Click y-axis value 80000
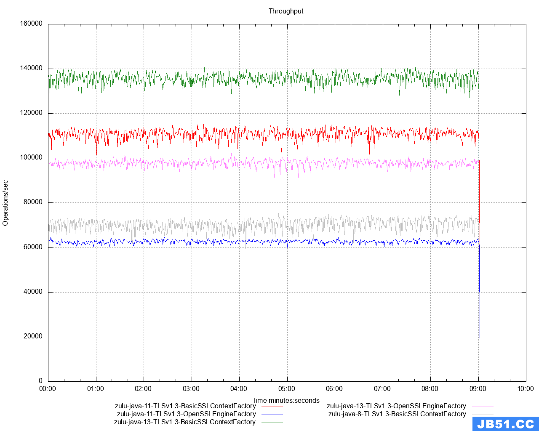Viewport: 539px width, 431px height. [x=33, y=202]
